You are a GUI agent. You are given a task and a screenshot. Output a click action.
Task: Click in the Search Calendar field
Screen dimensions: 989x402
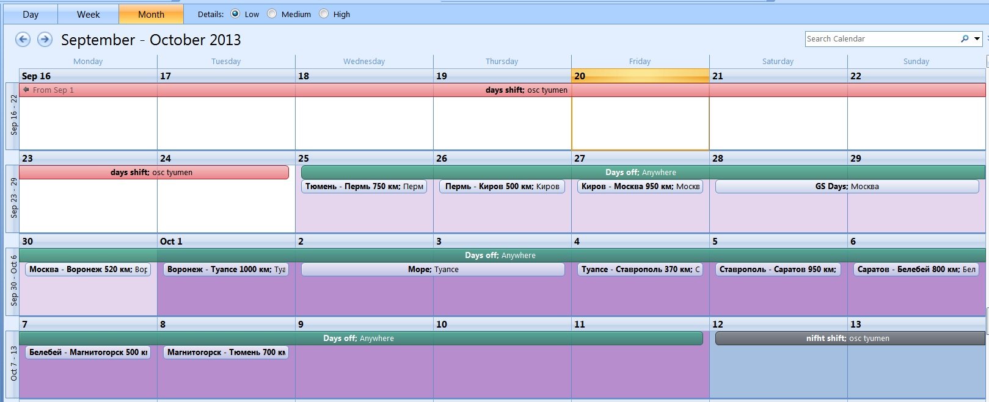point(880,39)
